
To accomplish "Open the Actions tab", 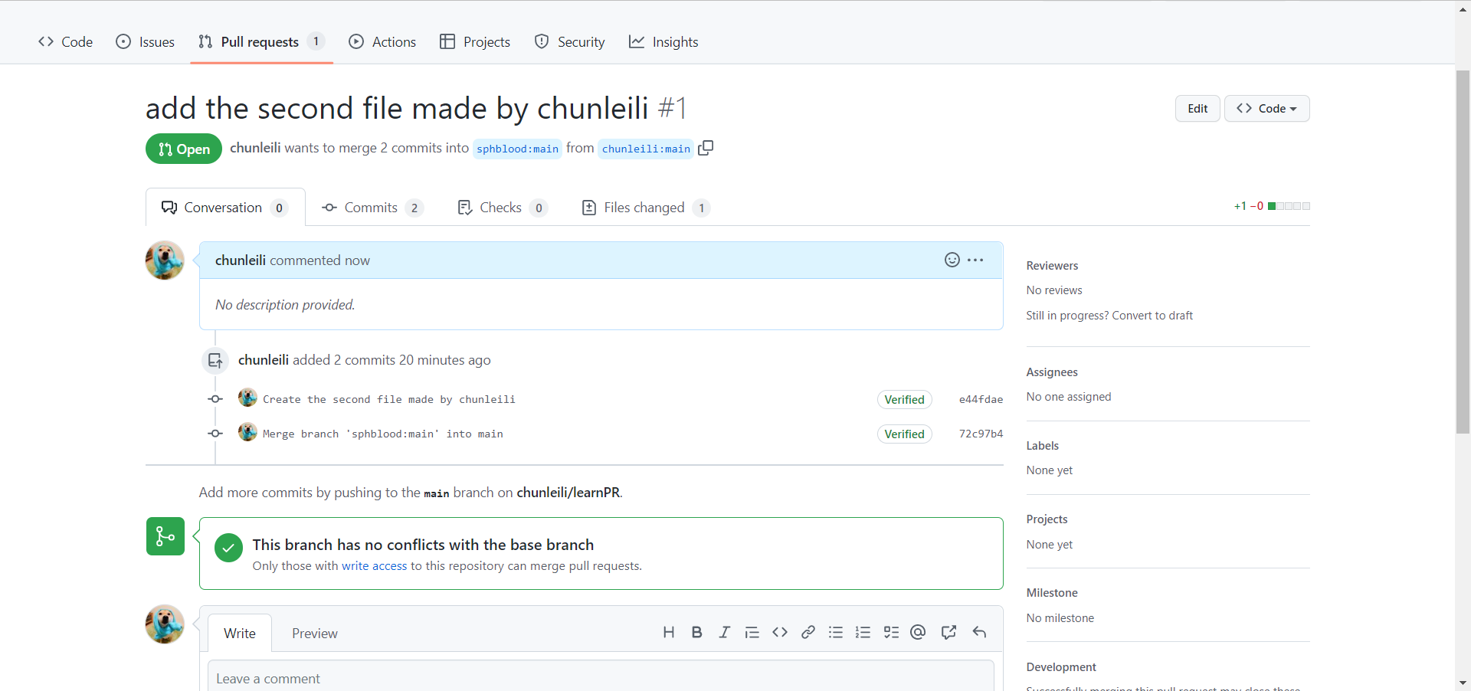I will (x=382, y=42).
